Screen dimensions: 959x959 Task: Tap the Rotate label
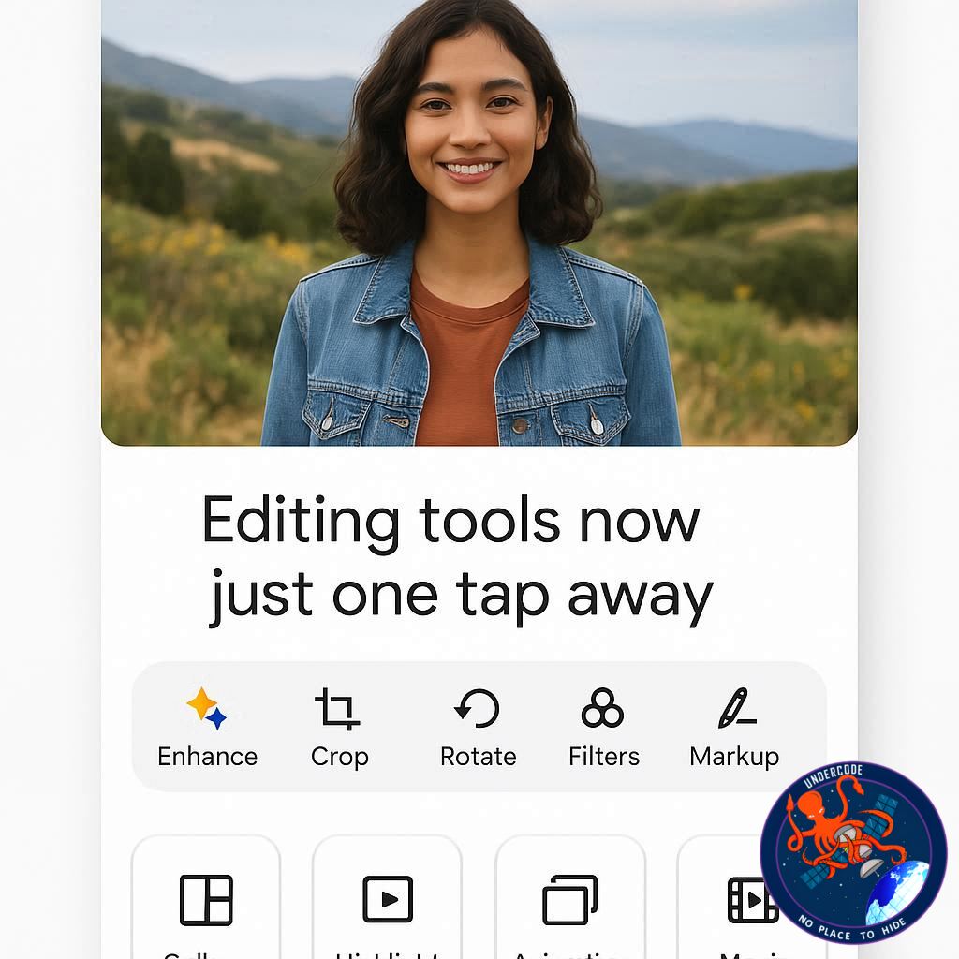479,757
